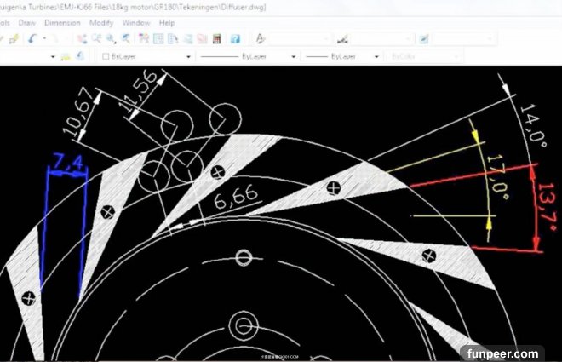Click the Undo arrow icon

click(x=32, y=39)
